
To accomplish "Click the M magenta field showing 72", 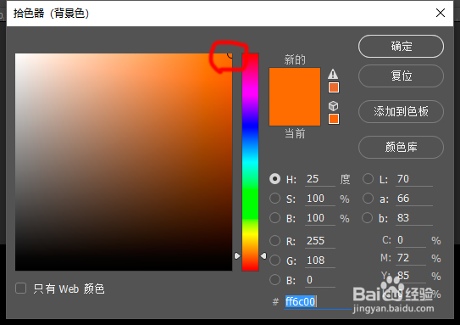I will (411, 258).
